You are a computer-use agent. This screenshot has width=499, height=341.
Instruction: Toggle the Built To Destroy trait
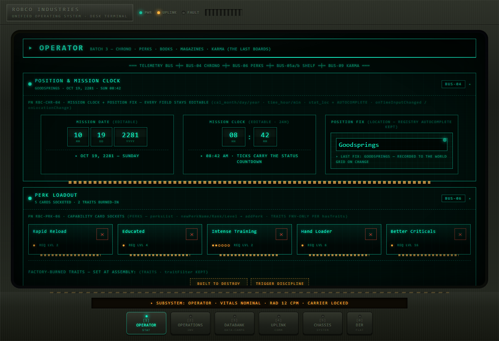[x=219, y=283]
